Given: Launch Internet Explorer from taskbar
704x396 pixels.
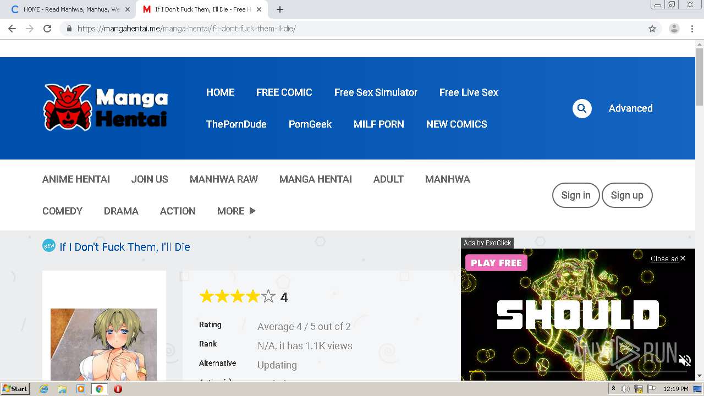Looking at the screenshot, I should (x=44, y=389).
